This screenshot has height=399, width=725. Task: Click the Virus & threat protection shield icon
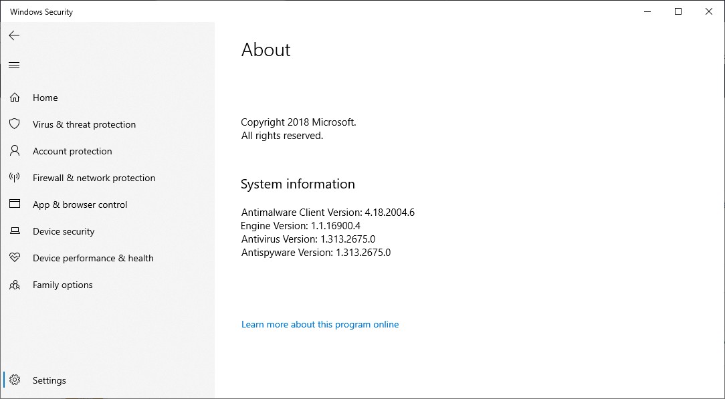tap(15, 124)
